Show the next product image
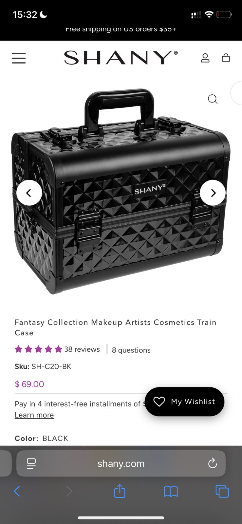 click(x=213, y=193)
